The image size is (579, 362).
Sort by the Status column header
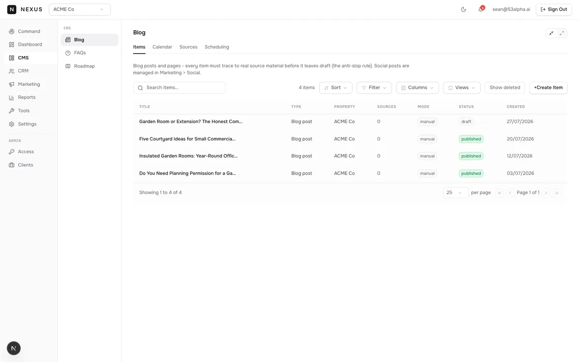(466, 107)
